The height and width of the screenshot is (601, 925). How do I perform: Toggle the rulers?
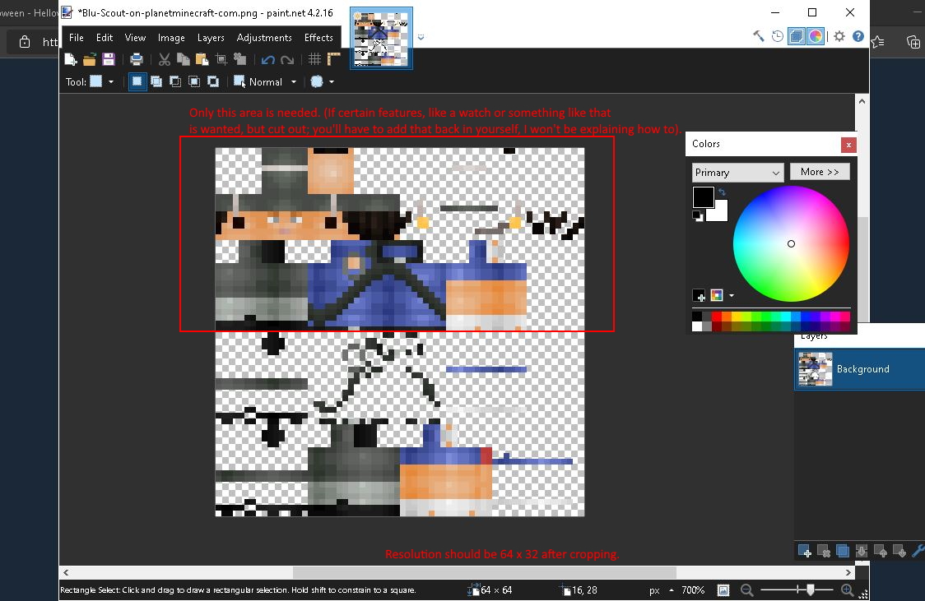[x=334, y=59]
